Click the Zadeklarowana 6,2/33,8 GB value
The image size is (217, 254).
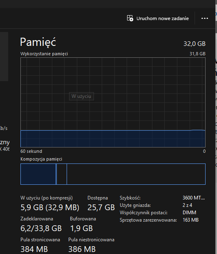41,228
